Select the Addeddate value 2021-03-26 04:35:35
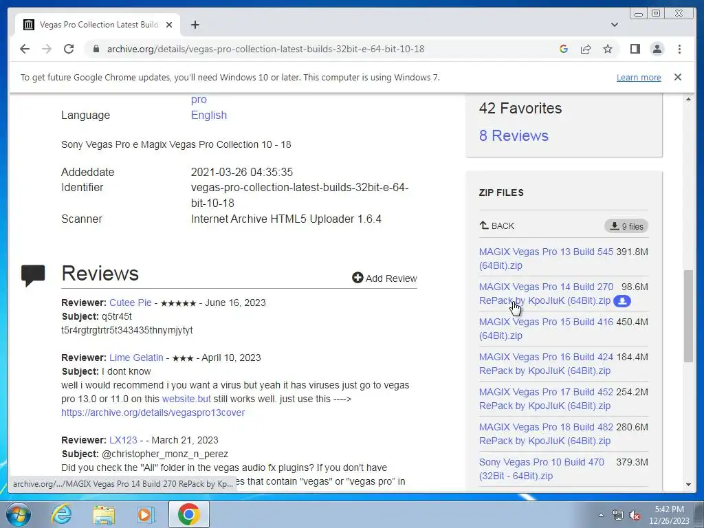 point(242,172)
